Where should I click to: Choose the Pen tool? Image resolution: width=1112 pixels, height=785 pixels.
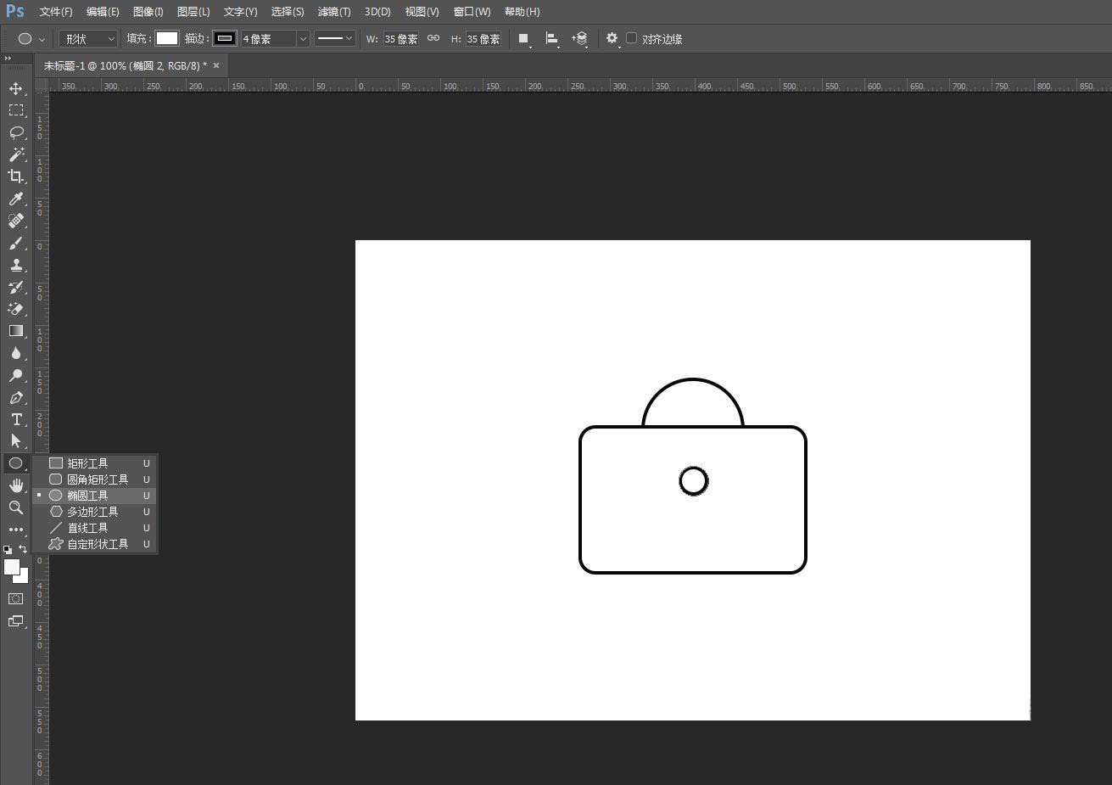(x=15, y=397)
